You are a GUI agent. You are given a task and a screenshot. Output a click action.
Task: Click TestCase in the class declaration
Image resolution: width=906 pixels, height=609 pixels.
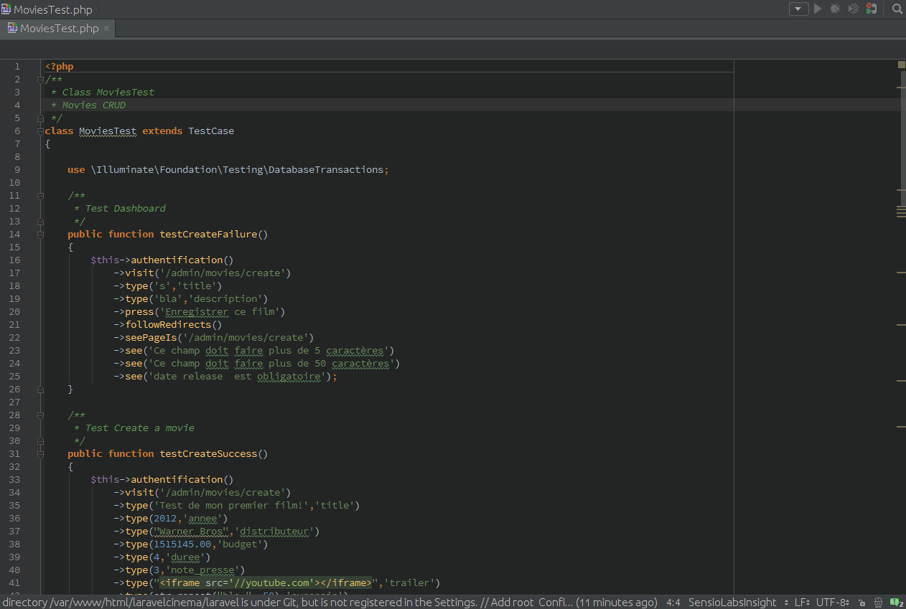(x=211, y=131)
